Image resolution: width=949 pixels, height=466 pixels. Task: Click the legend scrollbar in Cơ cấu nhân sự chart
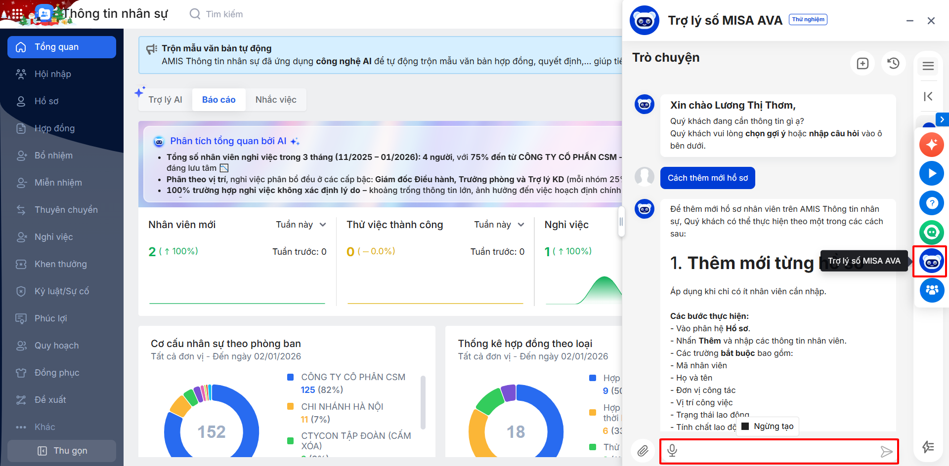423,402
